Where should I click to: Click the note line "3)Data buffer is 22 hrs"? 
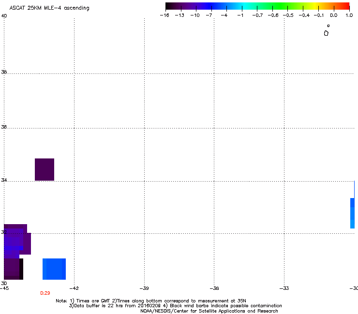click(175, 306)
